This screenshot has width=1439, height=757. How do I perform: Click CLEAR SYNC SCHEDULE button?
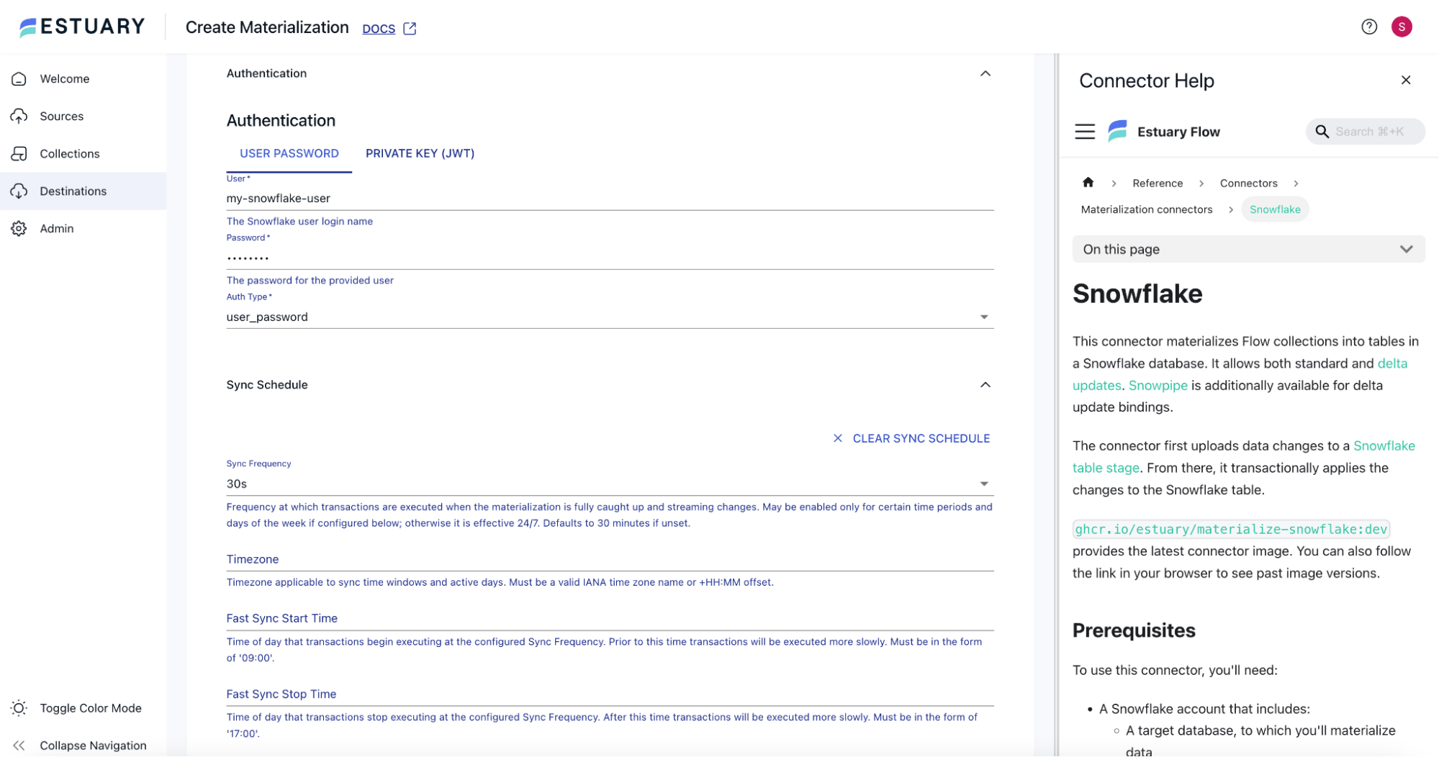tap(911, 438)
